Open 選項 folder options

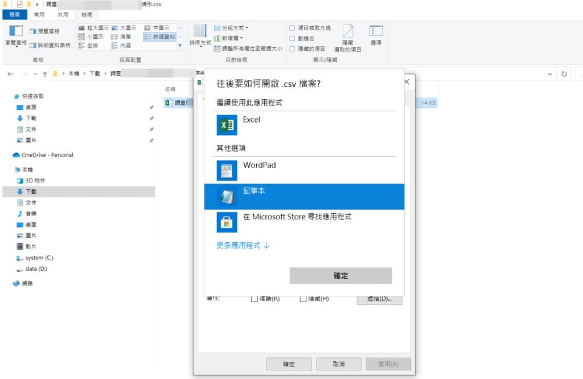click(376, 35)
